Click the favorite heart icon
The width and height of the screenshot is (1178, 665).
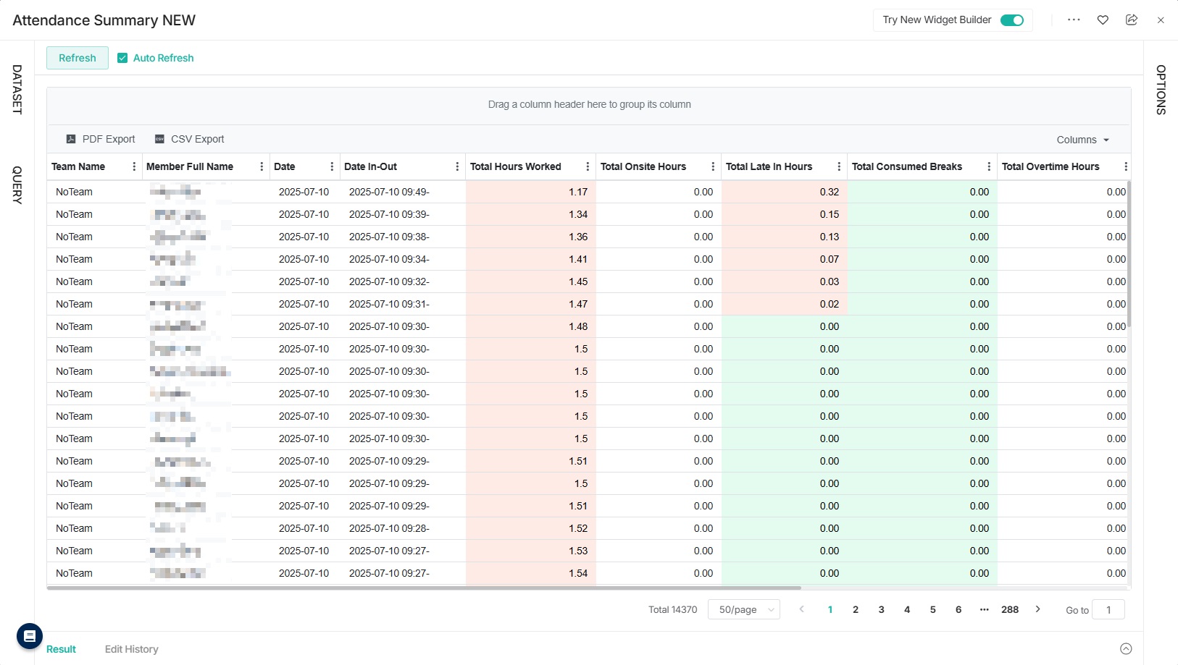[1103, 20]
